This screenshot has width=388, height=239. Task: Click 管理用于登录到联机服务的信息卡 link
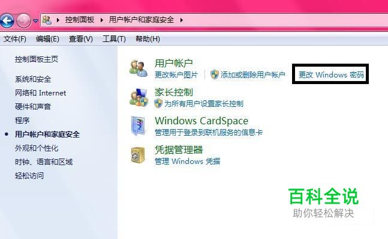209,133
